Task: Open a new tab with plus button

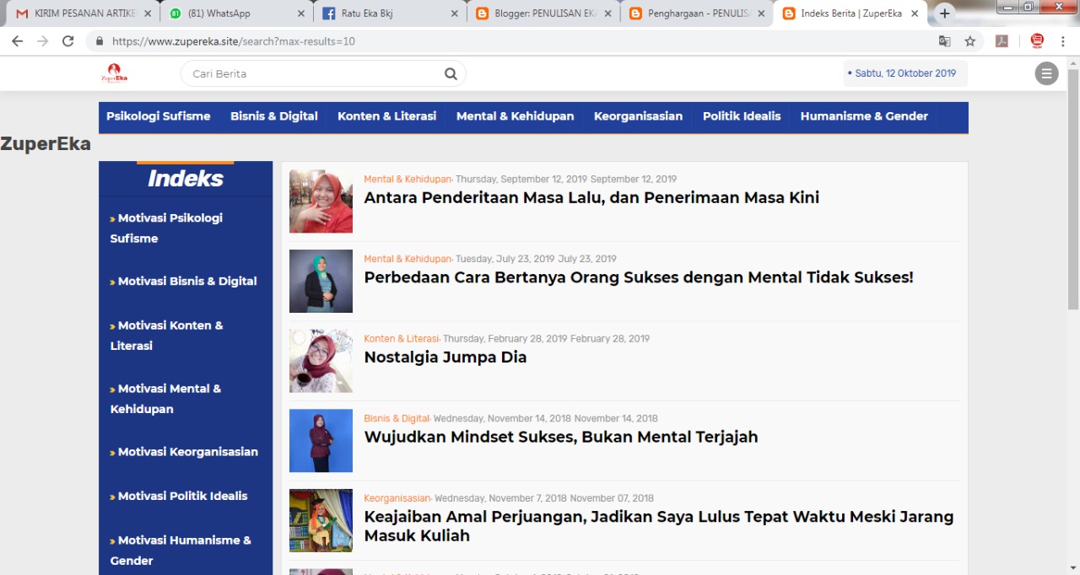Action: pos(945,13)
